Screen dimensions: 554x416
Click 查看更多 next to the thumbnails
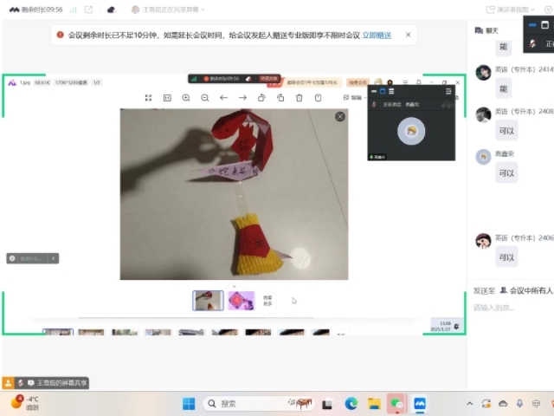[x=267, y=301]
